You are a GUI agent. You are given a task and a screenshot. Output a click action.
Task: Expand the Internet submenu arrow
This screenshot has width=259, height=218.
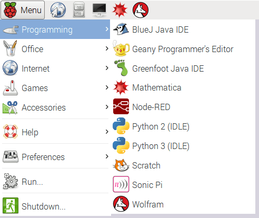click(x=107, y=68)
